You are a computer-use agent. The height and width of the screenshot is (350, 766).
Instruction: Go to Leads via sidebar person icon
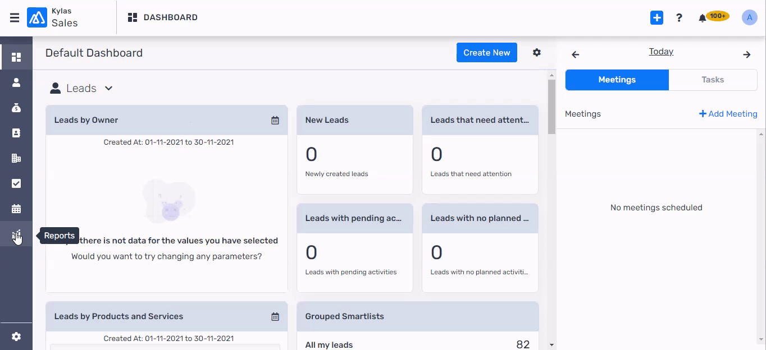[x=16, y=82]
